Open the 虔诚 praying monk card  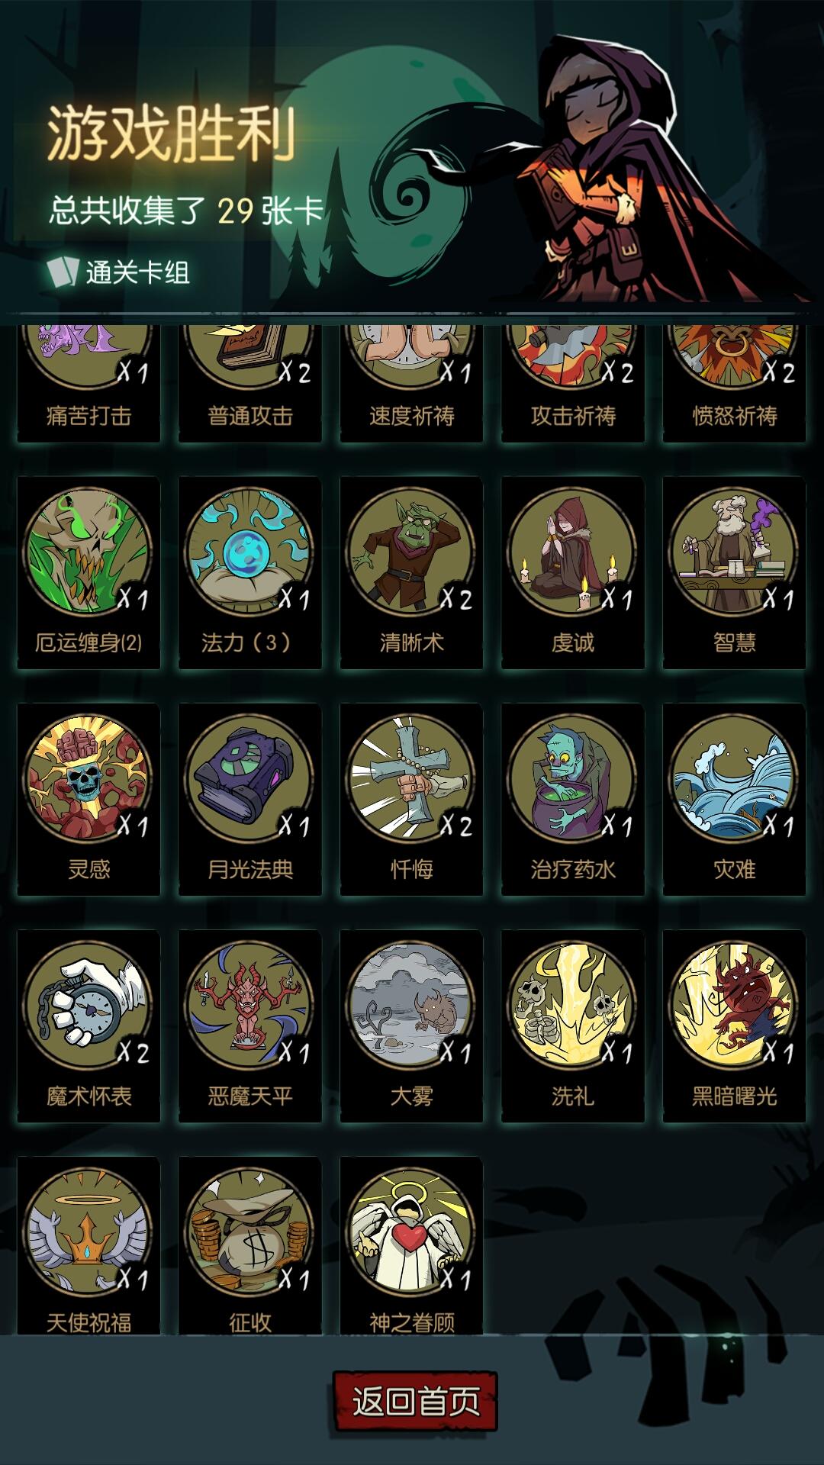573,572
